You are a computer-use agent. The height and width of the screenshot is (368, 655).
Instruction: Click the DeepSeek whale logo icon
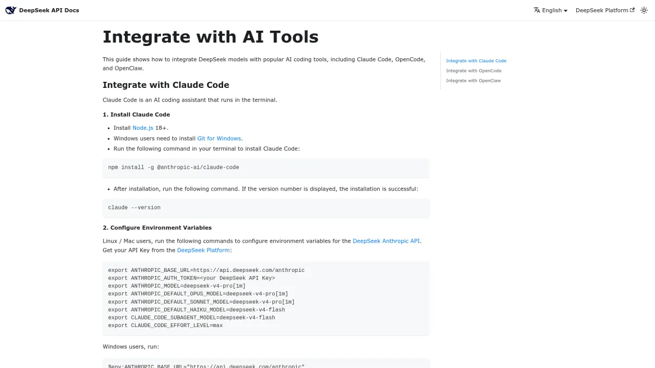pos(11,10)
